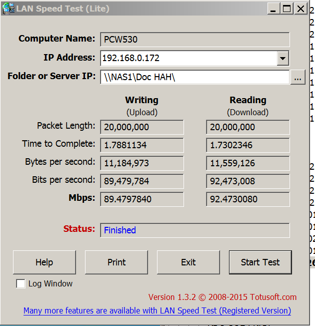The width and height of the screenshot is (315, 326).
Task: Maximize the LAN Speed Test window
Action: click(286, 9)
